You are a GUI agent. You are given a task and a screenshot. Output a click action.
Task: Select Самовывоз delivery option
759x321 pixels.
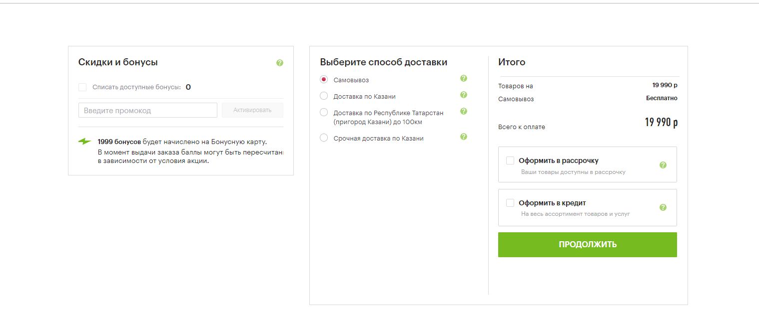(x=324, y=80)
